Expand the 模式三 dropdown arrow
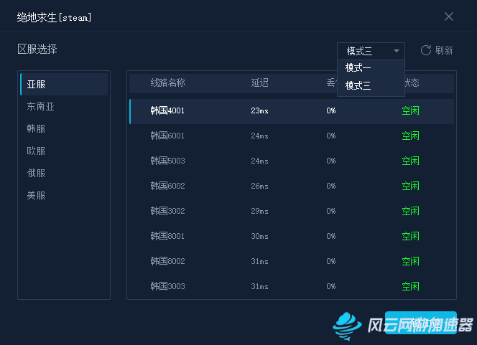The image size is (477, 345). click(x=396, y=51)
